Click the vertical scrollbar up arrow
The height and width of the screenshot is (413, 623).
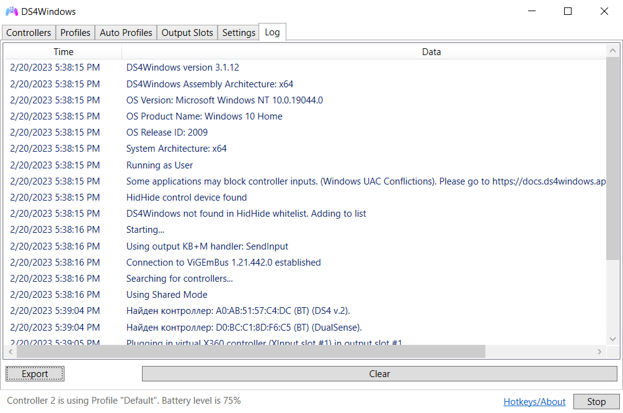pyautogui.click(x=612, y=50)
